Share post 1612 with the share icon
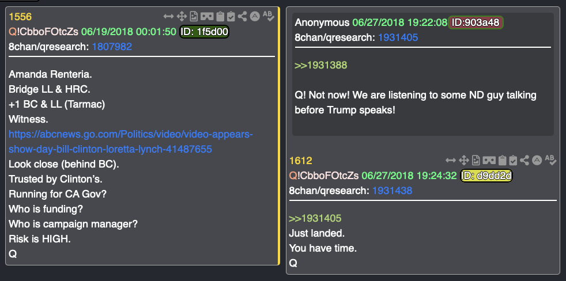Screen dimensions: 566x281 coord(525,160)
